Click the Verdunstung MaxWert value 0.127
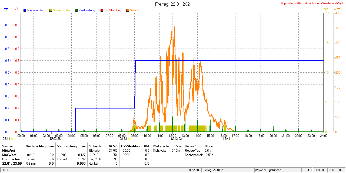346x173 pixels. (82, 155)
